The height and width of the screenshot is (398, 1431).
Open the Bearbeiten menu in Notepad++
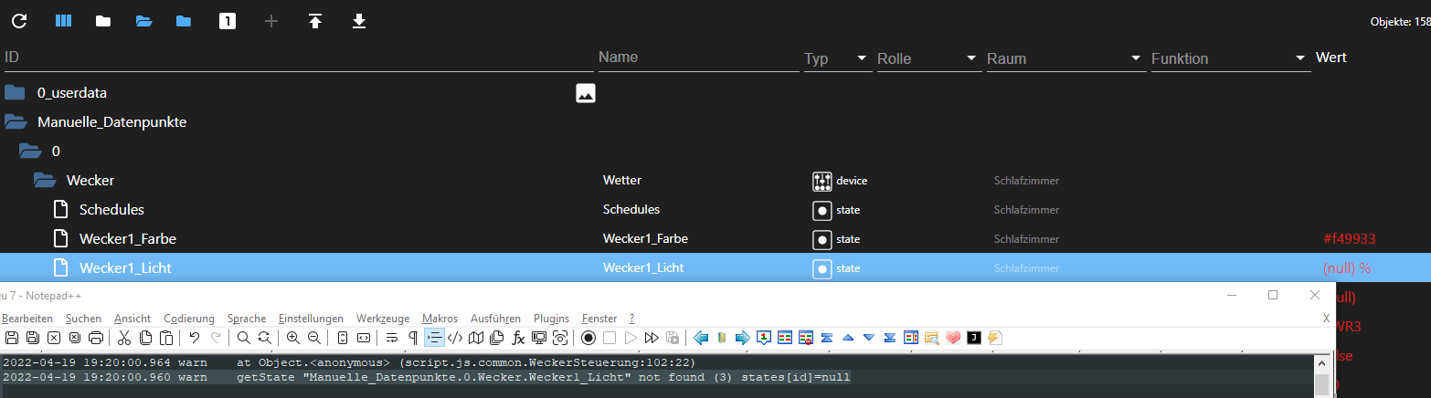pyautogui.click(x=27, y=319)
